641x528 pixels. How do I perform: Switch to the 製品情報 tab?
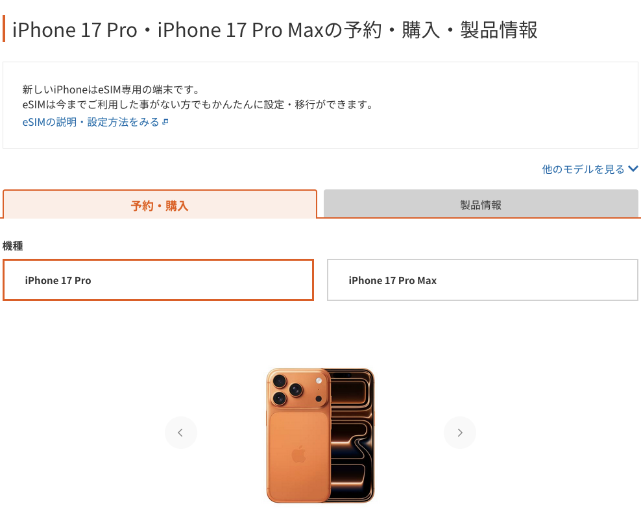481,204
